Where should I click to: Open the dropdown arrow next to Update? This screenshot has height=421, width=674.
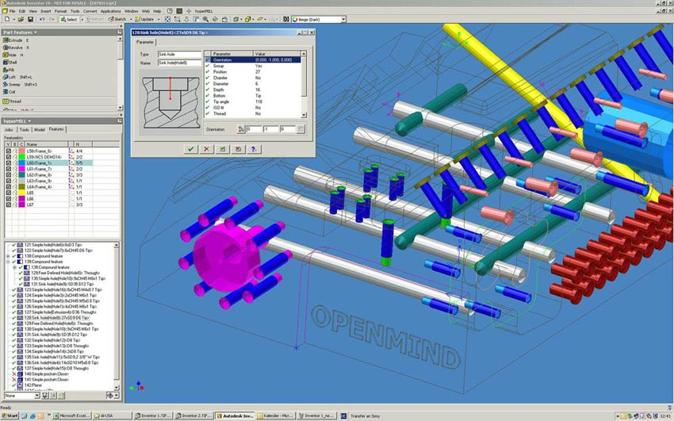(159, 19)
